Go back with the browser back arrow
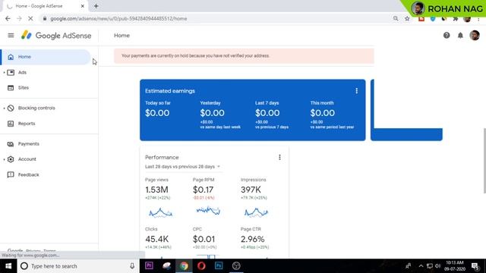The width and height of the screenshot is (486, 273). [8, 18]
